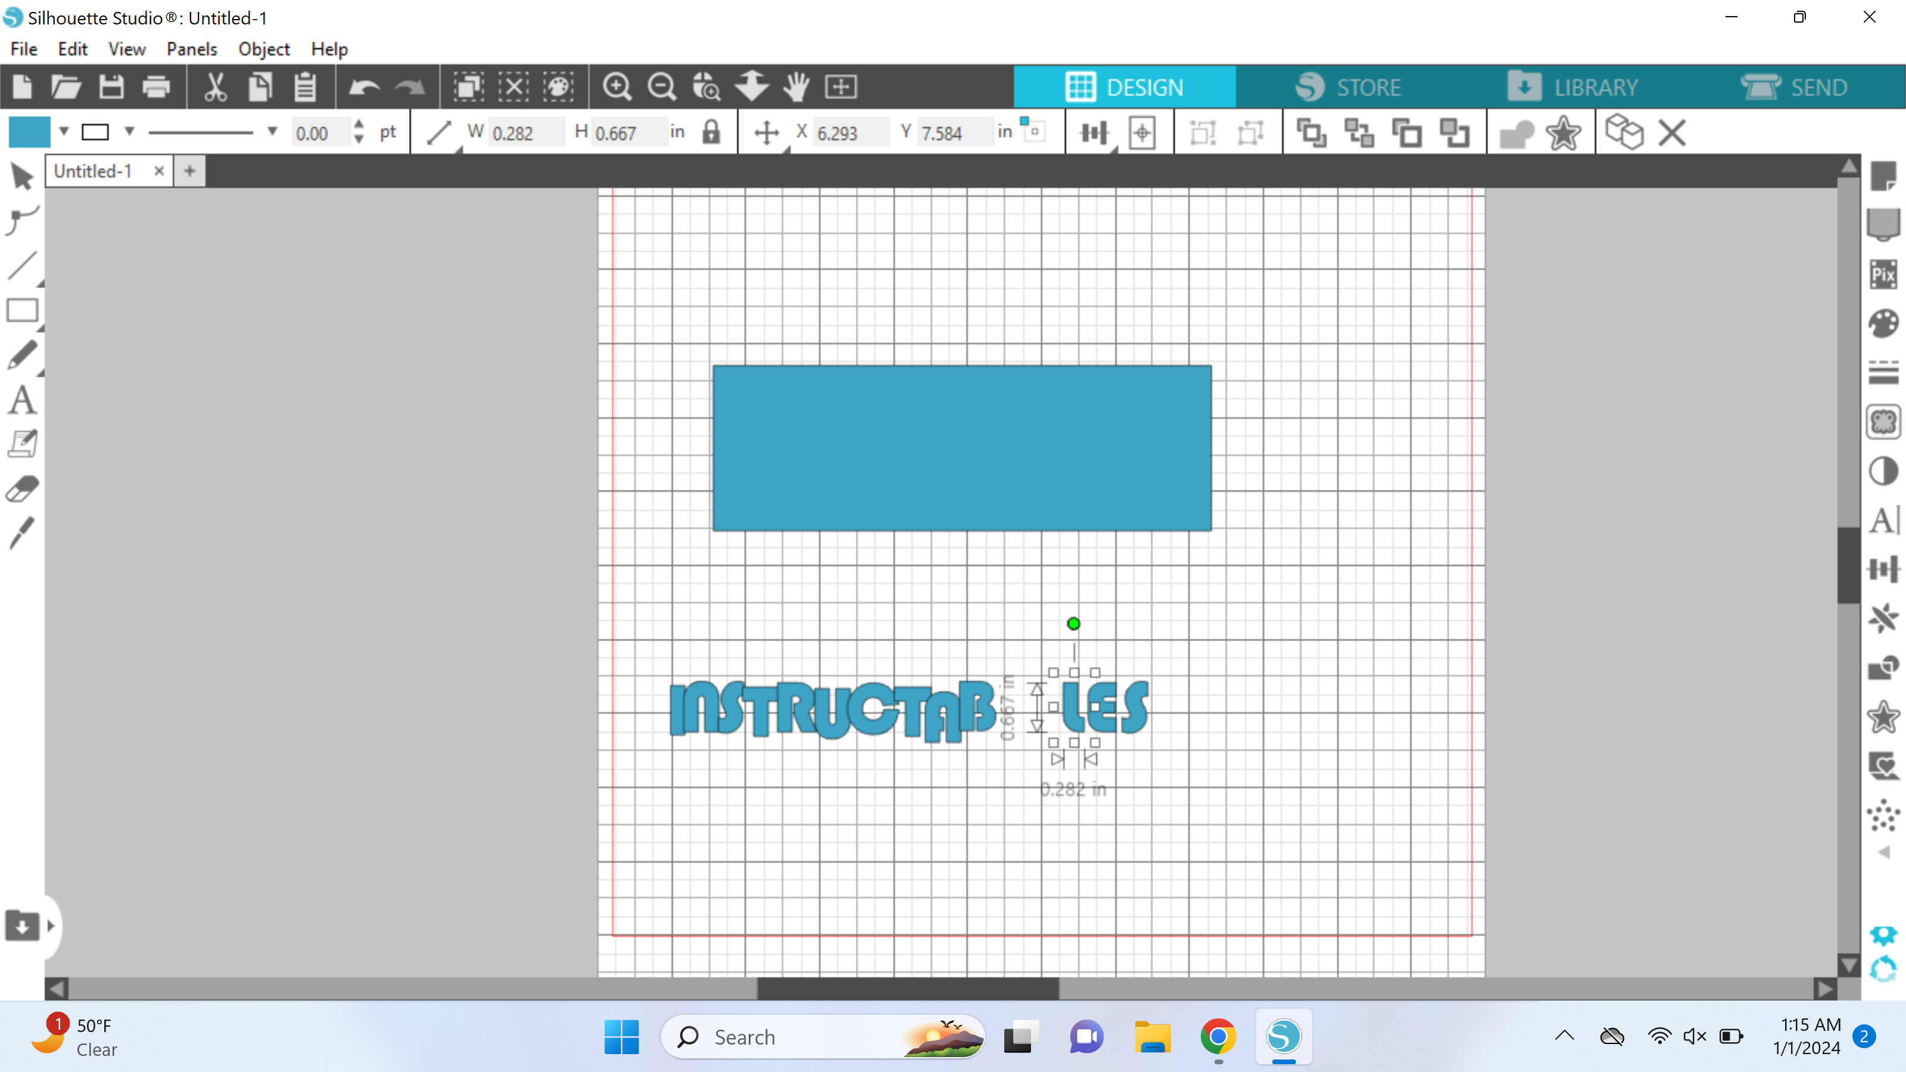Zoom in on the canvas
1906x1072 pixels.
[617, 88]
